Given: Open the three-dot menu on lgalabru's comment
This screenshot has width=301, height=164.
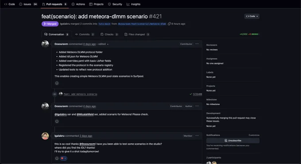Looking at the screenshot, I should click(197, 136).
